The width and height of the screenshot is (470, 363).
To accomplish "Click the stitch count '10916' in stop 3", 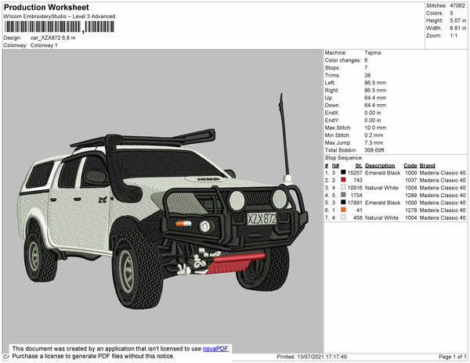I will point(355,188).
